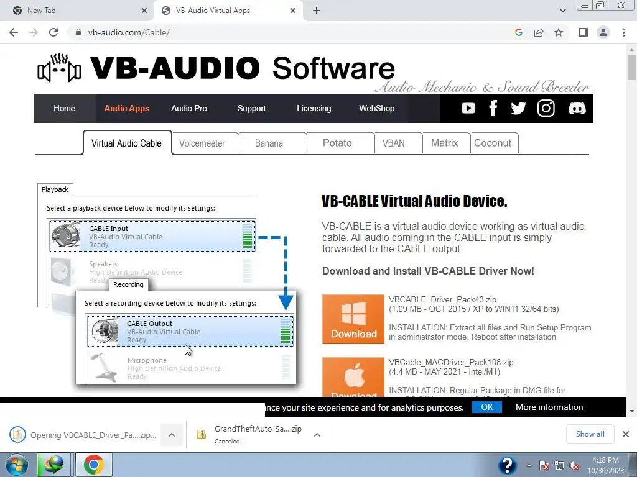
Task: Close the VB-Audio Virtual Apps tab
Action: pyautogui.click(x=293, y=11)
